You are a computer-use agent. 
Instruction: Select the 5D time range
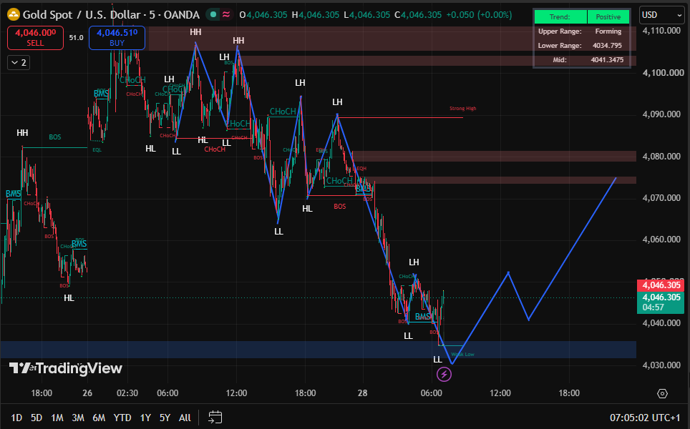tap(37, 418)
